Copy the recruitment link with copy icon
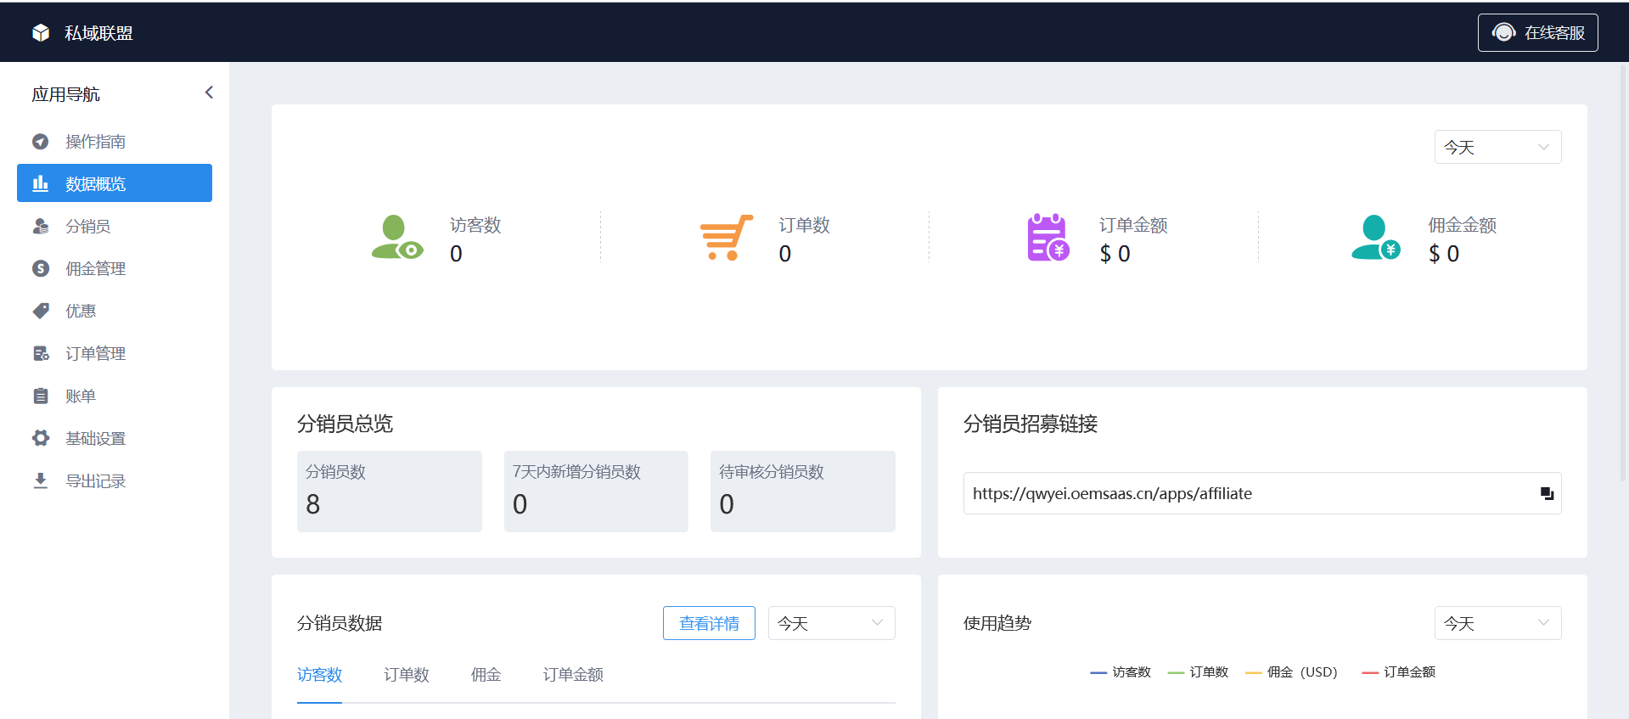Viewport: 1629px width, 719px height. [x=1547, y=493]
